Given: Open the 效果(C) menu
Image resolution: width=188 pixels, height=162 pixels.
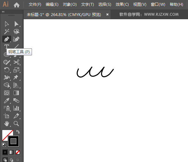Looking at the screenshot, I should [x=122, y=4].
